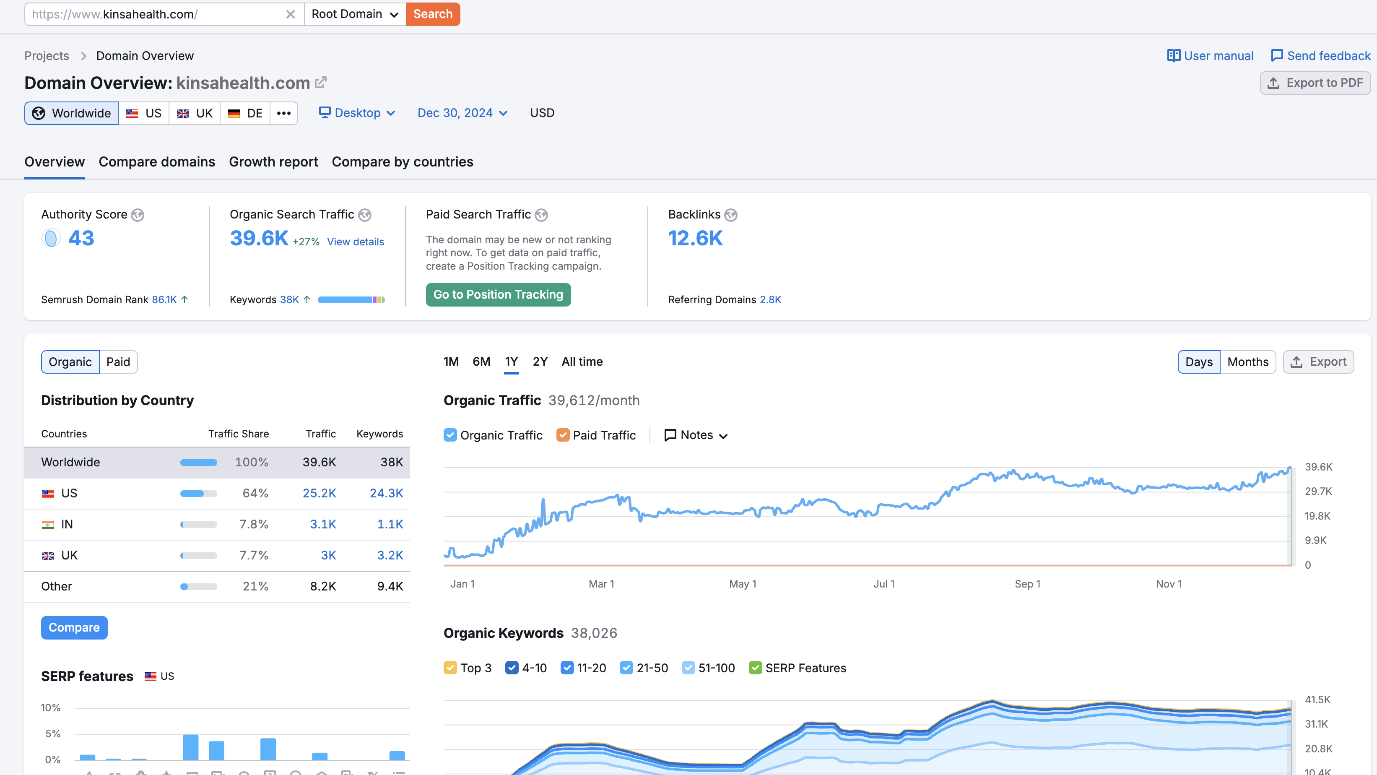
Task: Clear the domain search field X icon
Action: (290, 14)
